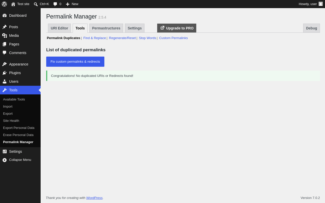Open the Users menu label
This screenshot has height=203, width=325.
[x=14, y=81]
